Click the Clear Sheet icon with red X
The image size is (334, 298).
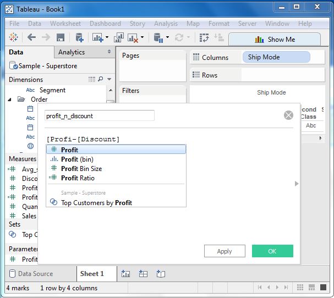133,37
